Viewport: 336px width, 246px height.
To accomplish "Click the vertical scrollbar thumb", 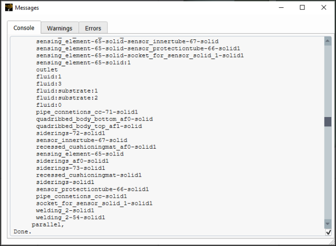I will pos(328,122).
